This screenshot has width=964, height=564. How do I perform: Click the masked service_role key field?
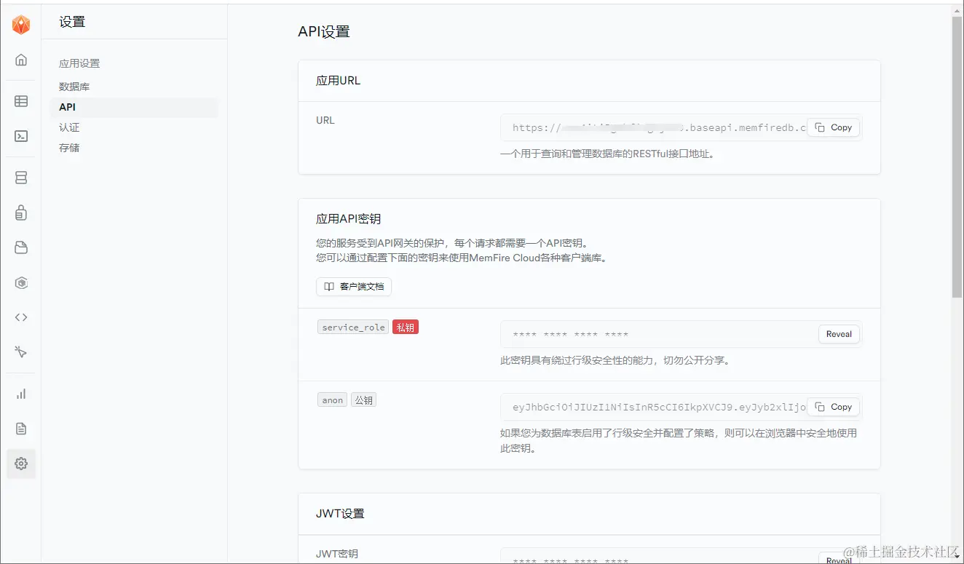coord(681,334)
